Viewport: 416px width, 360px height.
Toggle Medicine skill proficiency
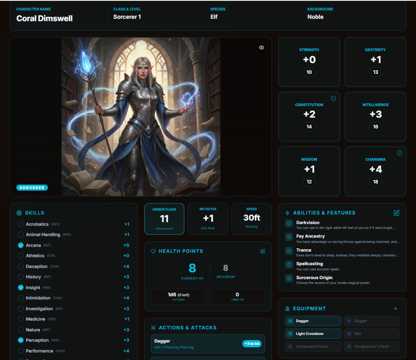coord(20,319)
